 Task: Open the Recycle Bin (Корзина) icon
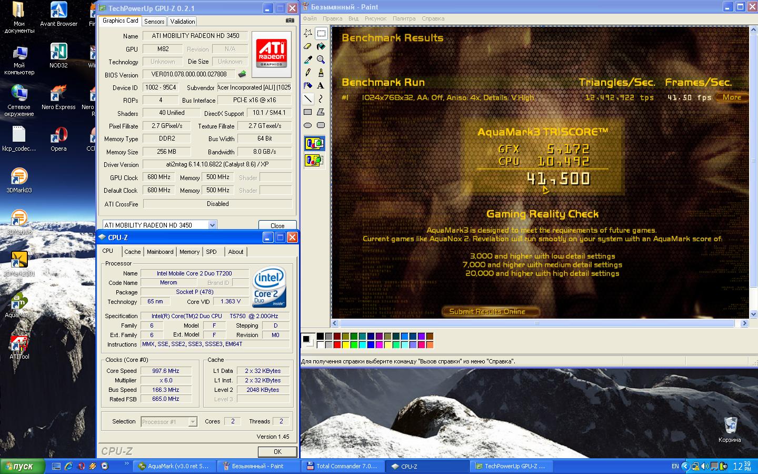click(x=730, y=429)
